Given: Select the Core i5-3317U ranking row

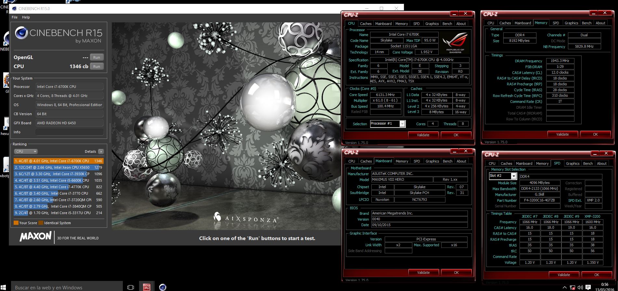Looking at the screenshot, I should (x=58, y=213).
